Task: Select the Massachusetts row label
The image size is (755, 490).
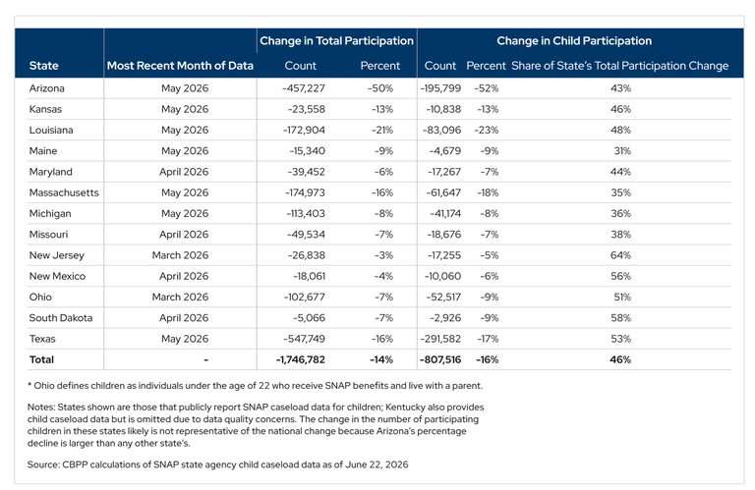Action: [x=64, y=192]
